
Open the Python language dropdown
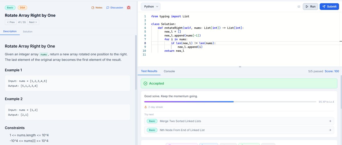point(150,7)
